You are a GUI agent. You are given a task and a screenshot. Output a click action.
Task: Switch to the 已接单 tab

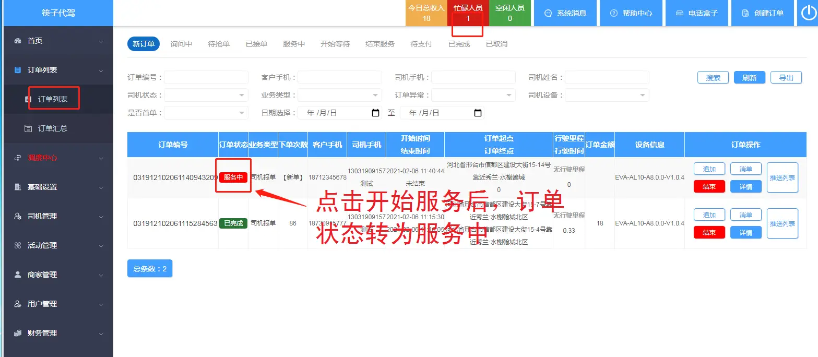tap(256, 44)
